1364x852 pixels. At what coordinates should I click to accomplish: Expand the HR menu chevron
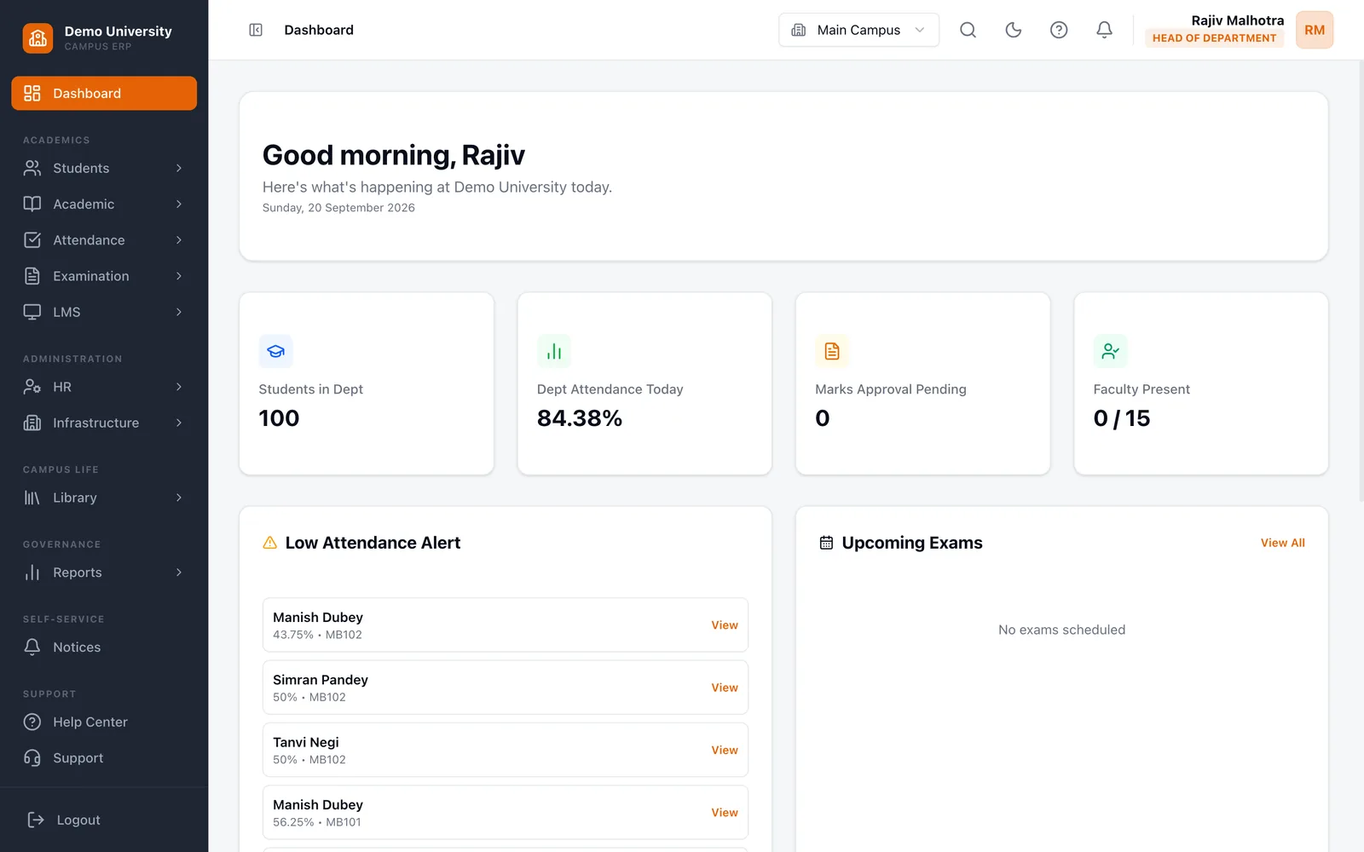click(179, 387)
